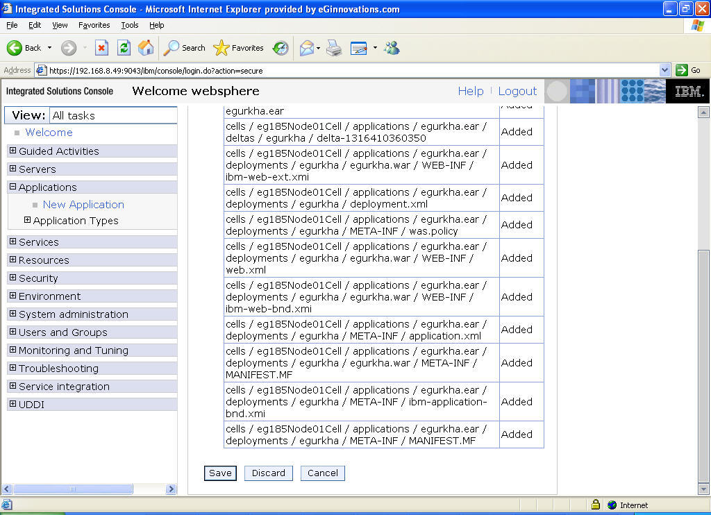Open the Mail options dropdown arrow
Viewport: 711px width, 515px height.
[318, 48]
